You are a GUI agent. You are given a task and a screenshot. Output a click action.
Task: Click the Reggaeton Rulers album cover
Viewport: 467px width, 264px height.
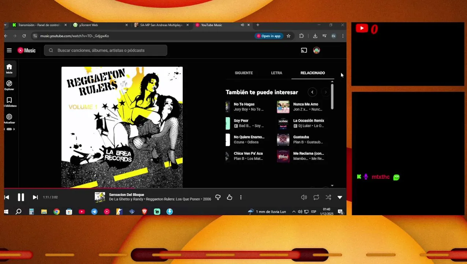click(122, 127)
